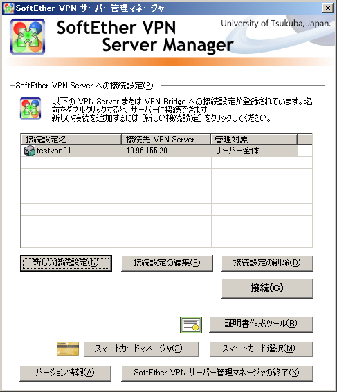This screenshot has width=337, height=392.
Task: Click the smart card icon beside スマートカードマネージャ
Action: [x=68, y=348]
